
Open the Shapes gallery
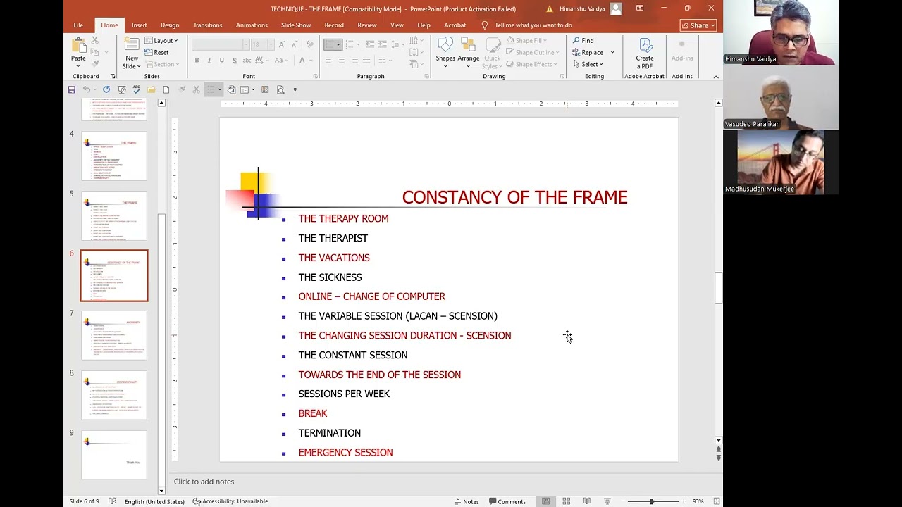pos(445,53)
